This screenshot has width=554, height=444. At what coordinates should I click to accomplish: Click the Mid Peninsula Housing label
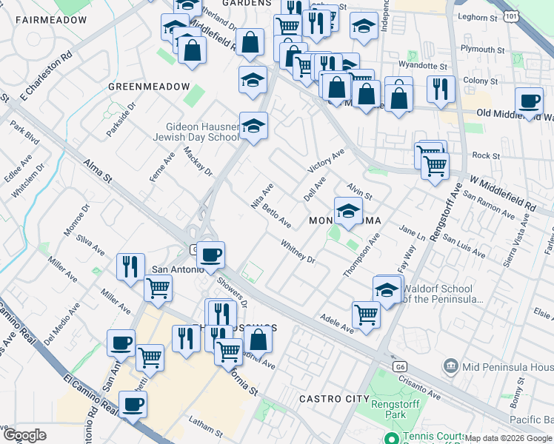coord(508,367)
